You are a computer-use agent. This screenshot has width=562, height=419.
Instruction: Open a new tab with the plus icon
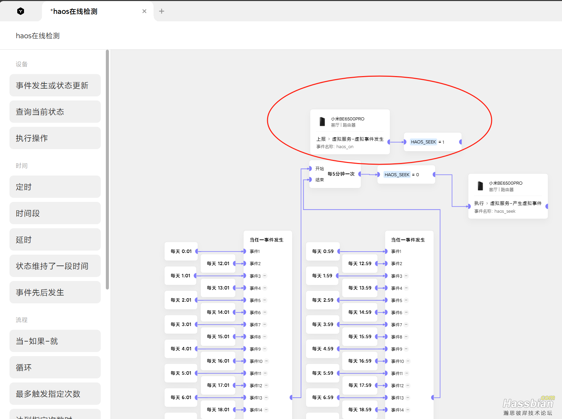coord(162,11)
